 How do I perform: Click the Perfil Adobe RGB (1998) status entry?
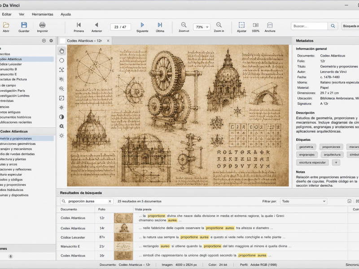click(258, 265)
